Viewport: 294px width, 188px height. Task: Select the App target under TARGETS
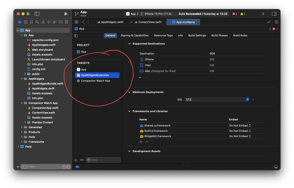[x=82, y=70]
